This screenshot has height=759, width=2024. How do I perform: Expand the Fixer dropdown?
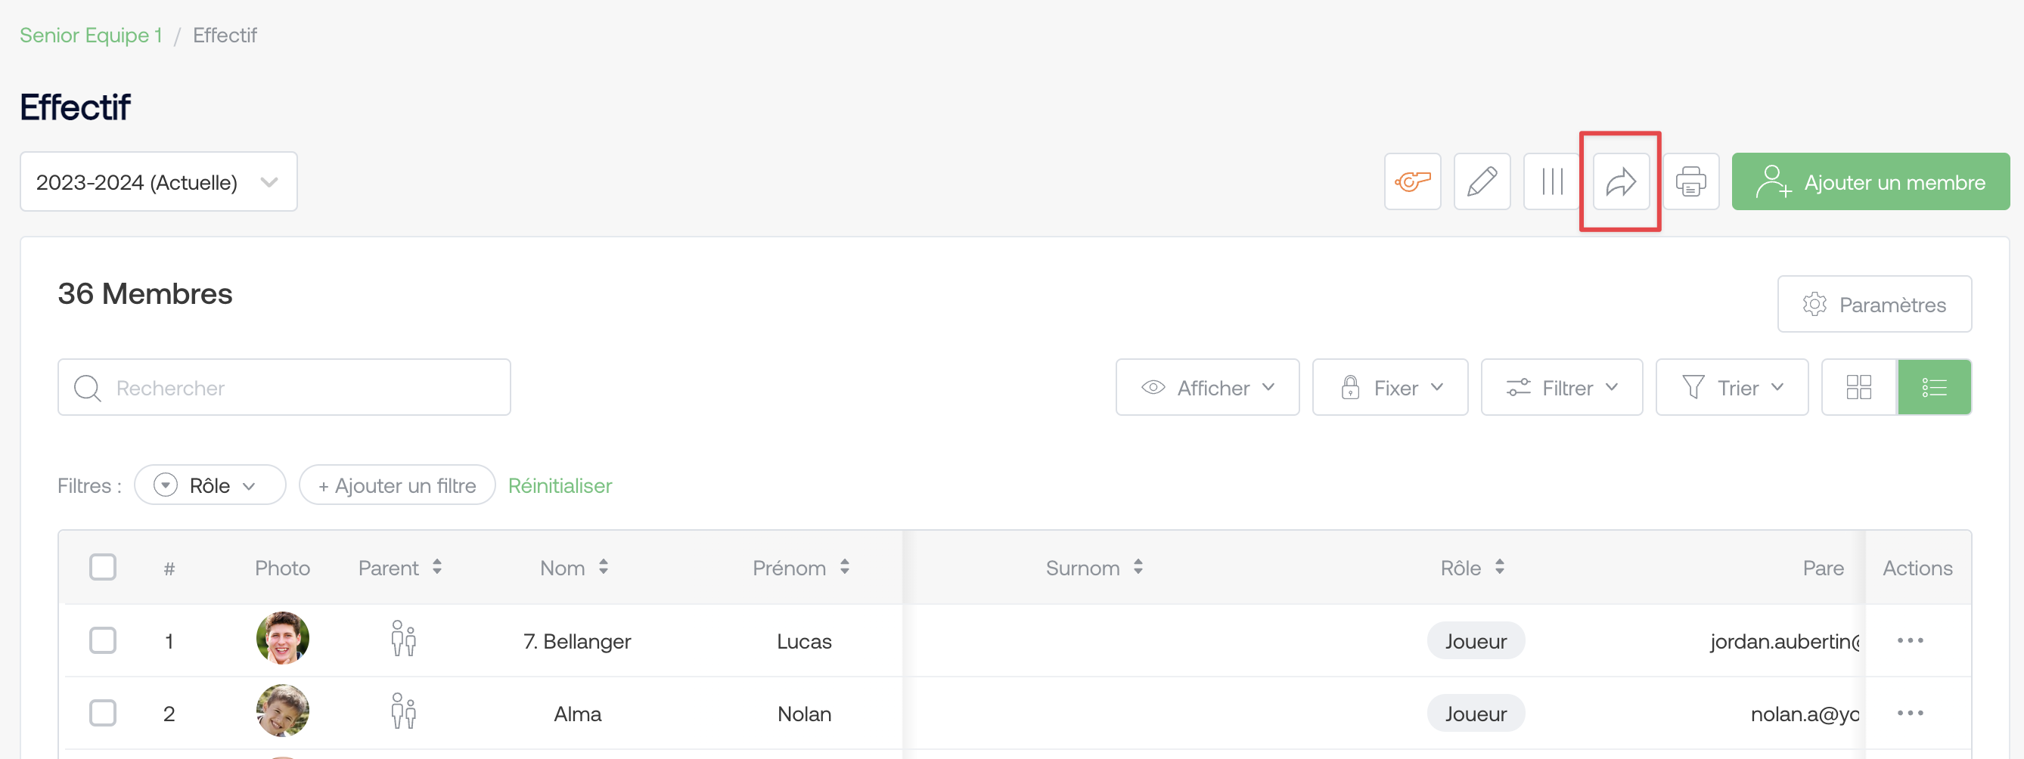pyautogui.click(x=1389, y=387)
